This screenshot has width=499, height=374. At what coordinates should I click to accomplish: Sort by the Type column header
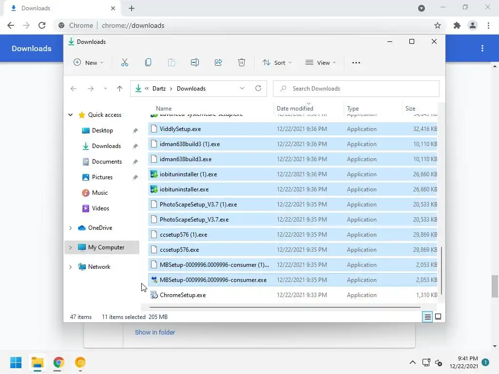pos(353,109)
